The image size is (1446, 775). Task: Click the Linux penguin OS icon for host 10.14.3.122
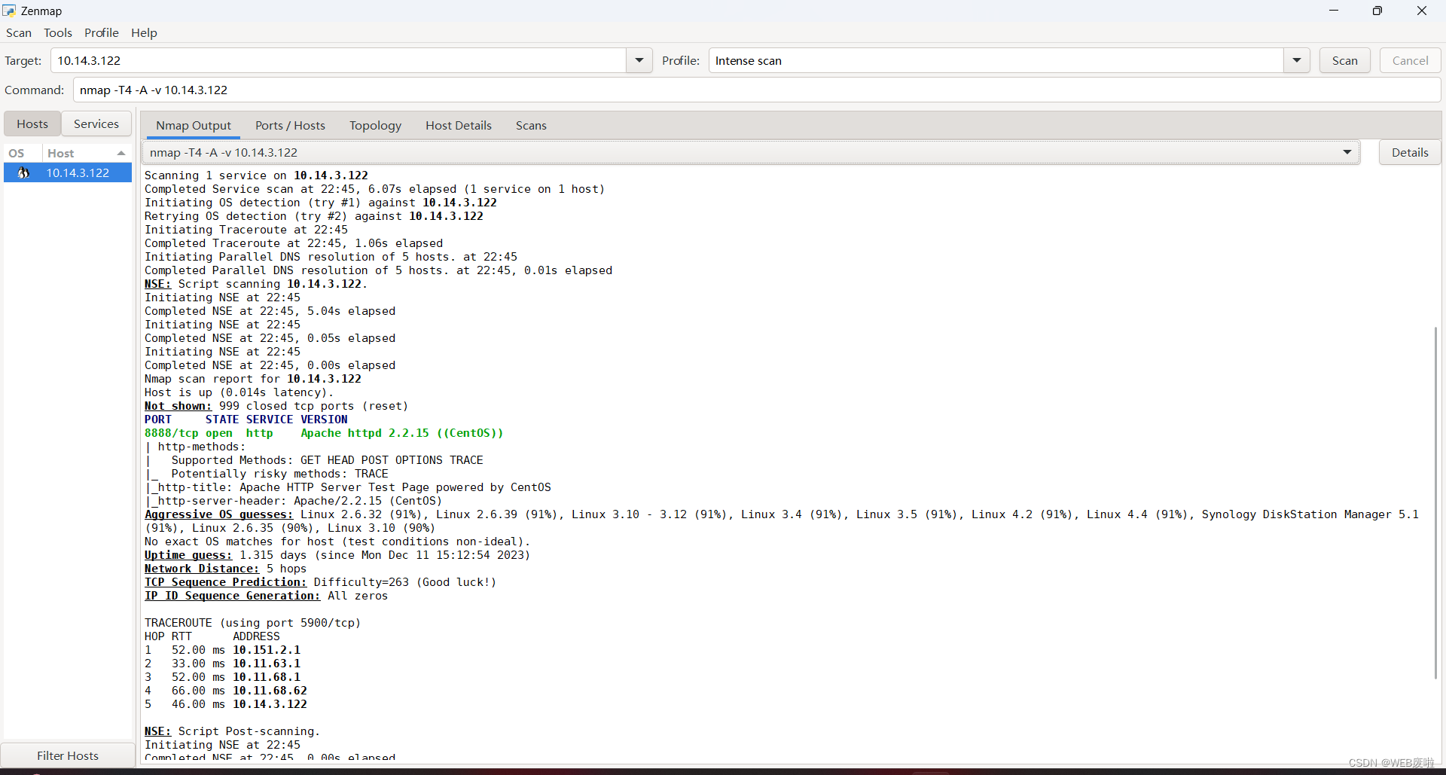[23, 173]
